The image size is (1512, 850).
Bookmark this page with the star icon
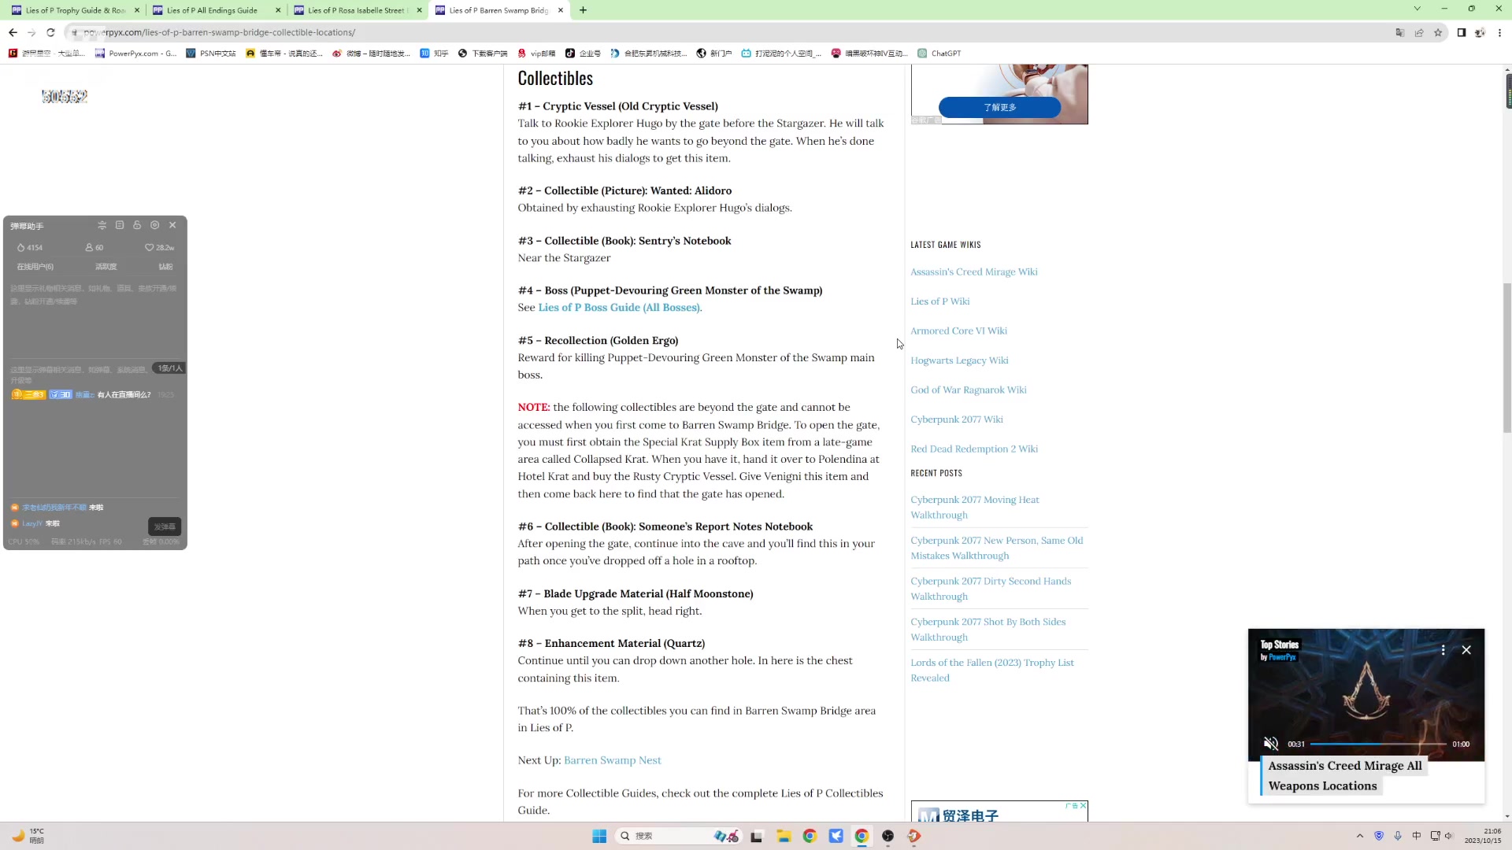pos(1438,32)
